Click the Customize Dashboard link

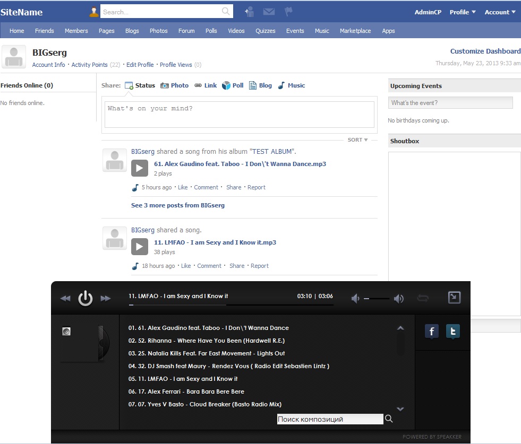[x=485, y=51]
